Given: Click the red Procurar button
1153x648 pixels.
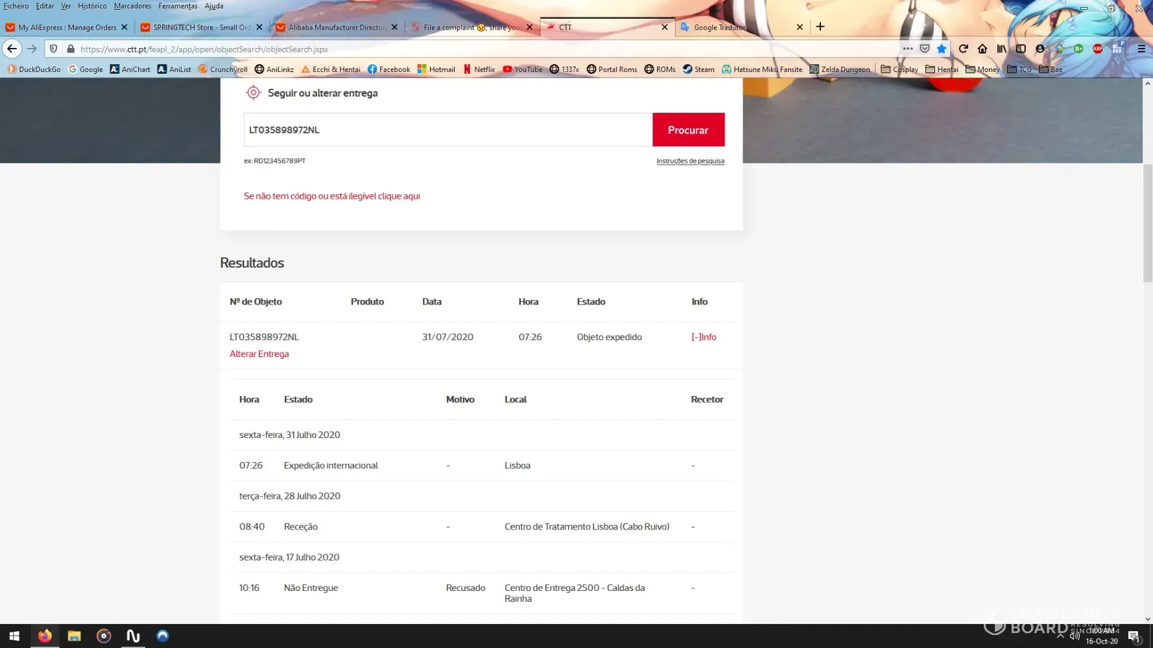Looking at the screenshot, I should pos(688,130).
